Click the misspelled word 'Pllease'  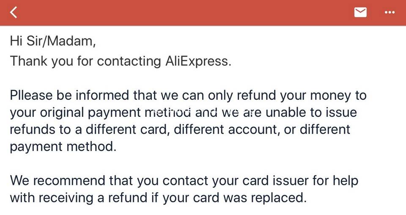pos(31,95)
